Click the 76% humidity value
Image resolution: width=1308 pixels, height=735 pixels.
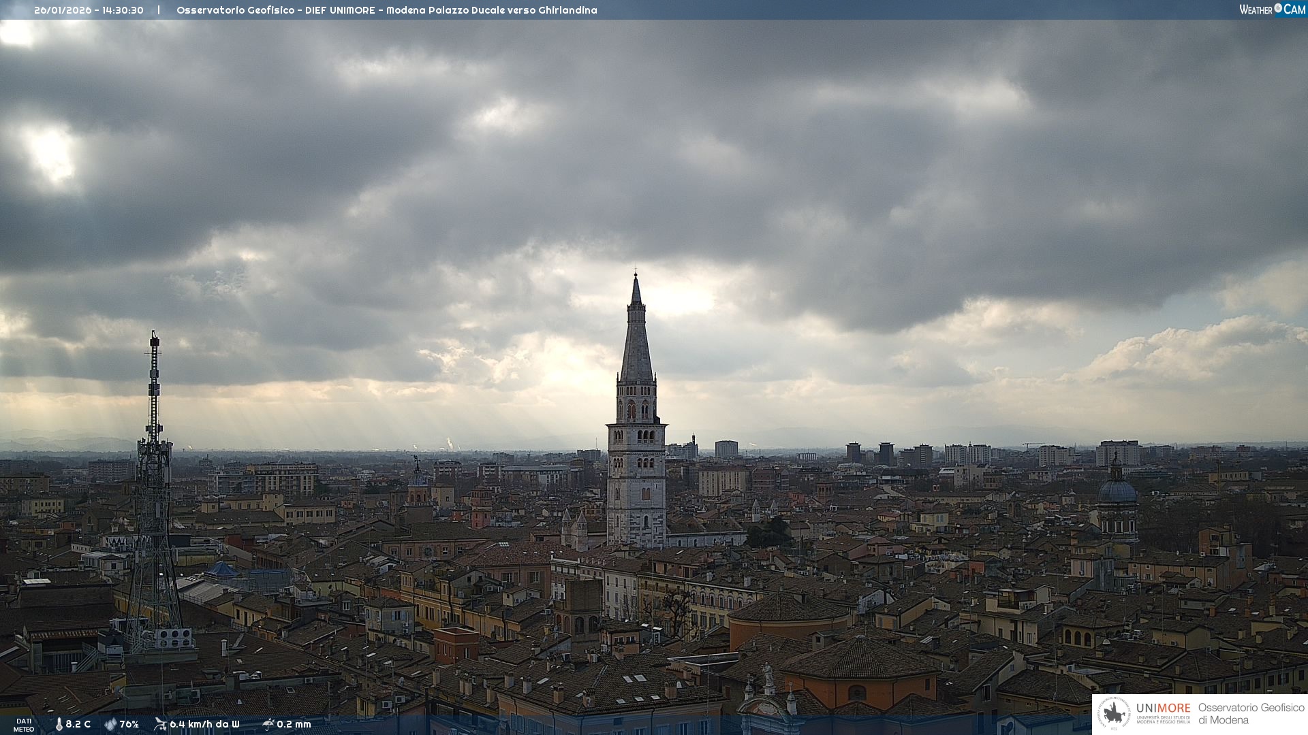point(129,725)
